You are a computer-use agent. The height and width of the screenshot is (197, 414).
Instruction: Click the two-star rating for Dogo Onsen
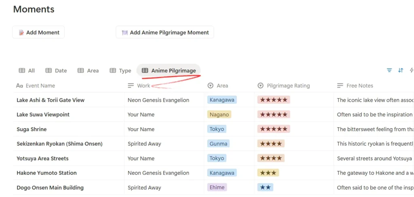(265, 187)
